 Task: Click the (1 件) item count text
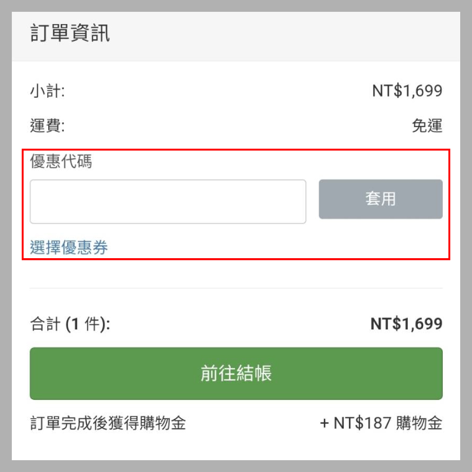86,324
